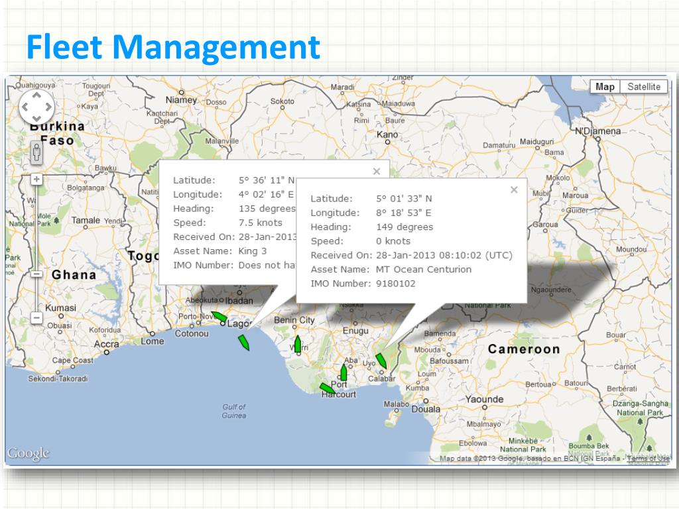
Task: Pan the map down with arrow
Action: [36, 118]
